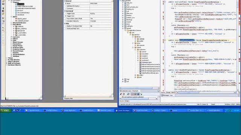The height and width of the screenshot is (135, 241).
Task: Click the pin icon in Structure pane toolbar
Action: coord(121,94)
